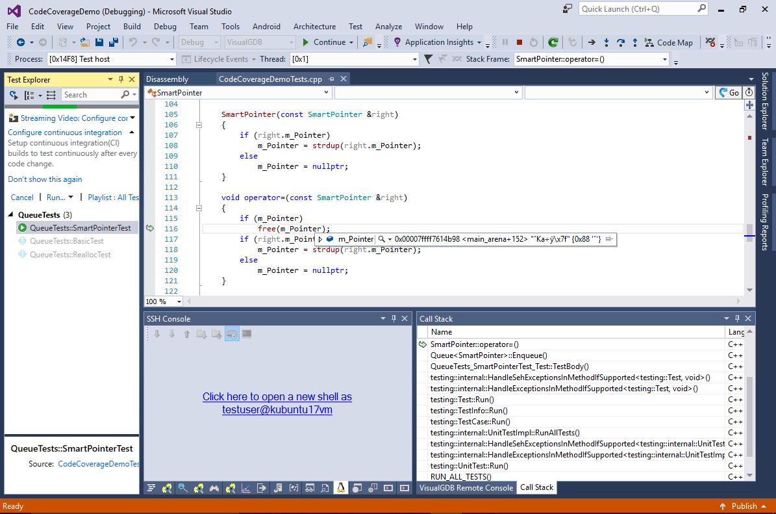Open the Architecture menu
Image resolution: width=776 pixels, height=514 pixels.
[x=314, y=26]
